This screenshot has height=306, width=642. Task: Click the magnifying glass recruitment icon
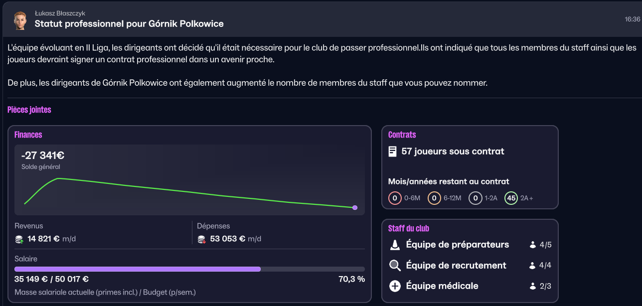(395, 266)
